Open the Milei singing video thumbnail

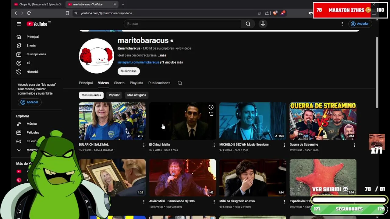click(183, 178)
